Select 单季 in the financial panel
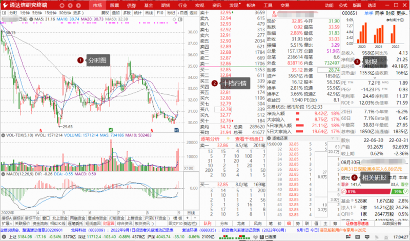 point(369,13)
